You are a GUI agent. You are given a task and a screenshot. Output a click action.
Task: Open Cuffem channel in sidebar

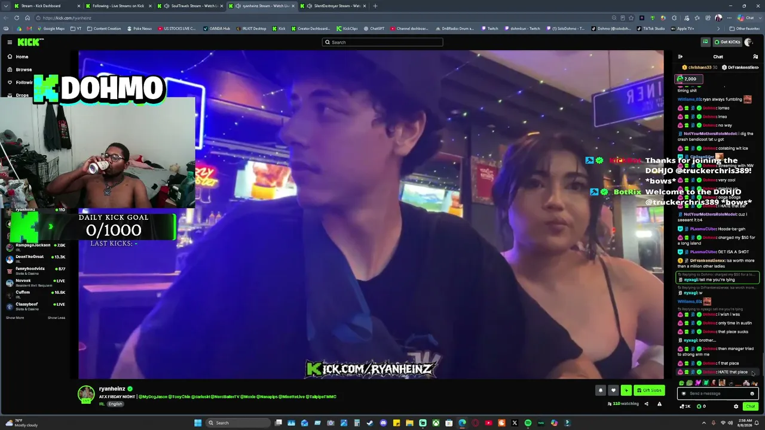click(x=36, y=294)
